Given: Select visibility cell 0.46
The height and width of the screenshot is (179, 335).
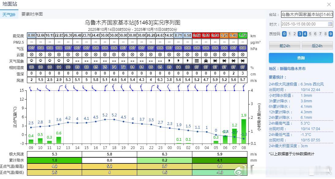Looking at the screenshot, I should pos(234,35).
